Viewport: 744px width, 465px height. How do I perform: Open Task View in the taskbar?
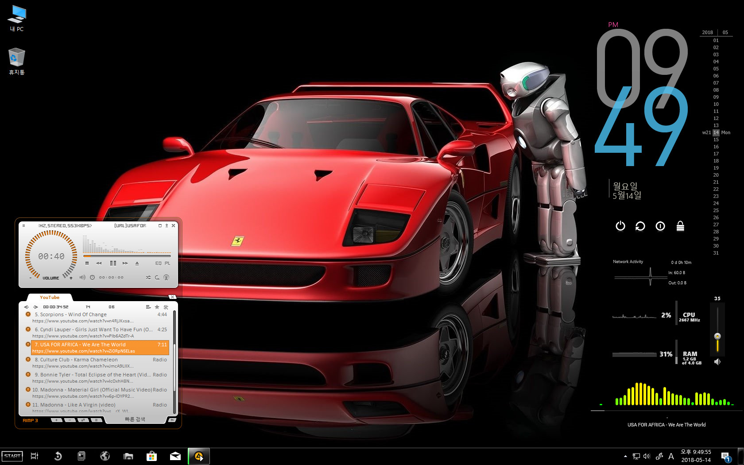pos(35,456)
